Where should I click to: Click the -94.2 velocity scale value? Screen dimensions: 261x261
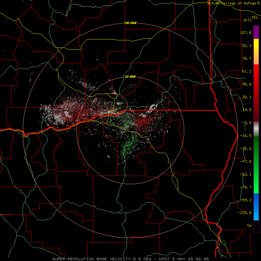tap(246, 200)
